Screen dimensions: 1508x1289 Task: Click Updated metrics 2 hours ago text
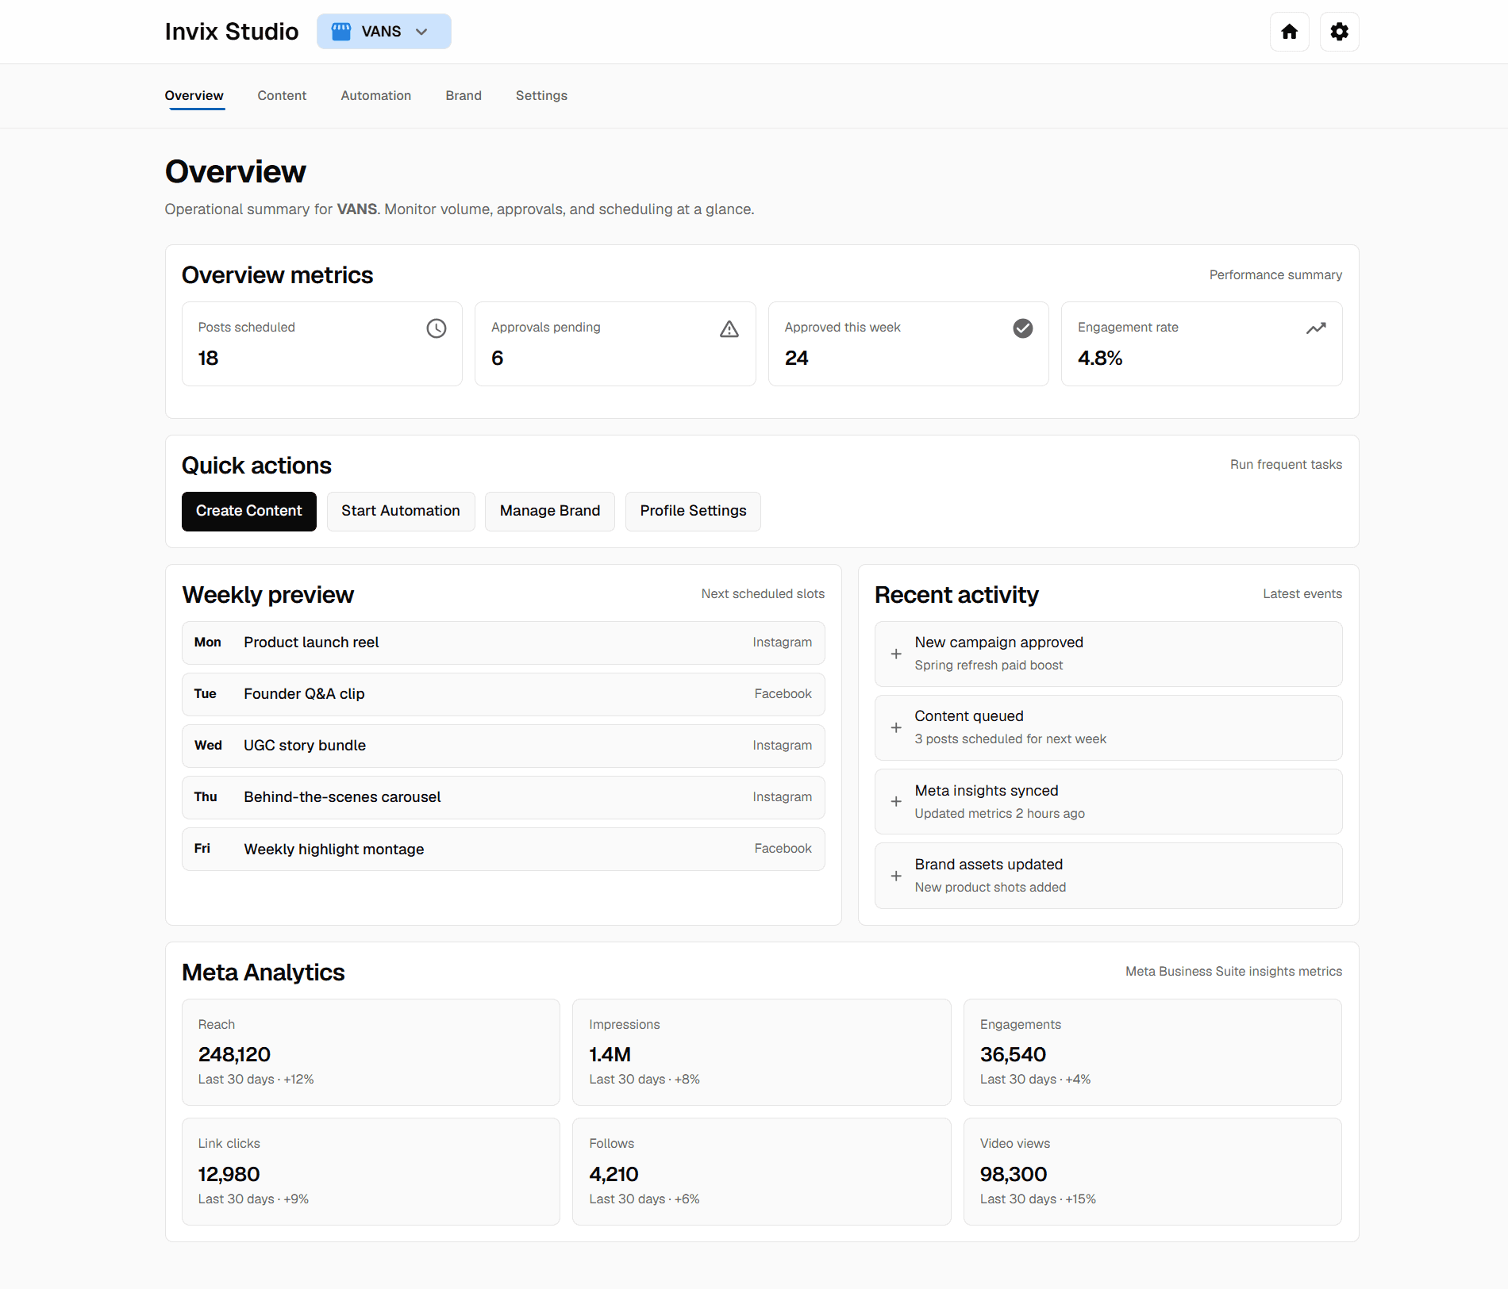coord(999,814)
